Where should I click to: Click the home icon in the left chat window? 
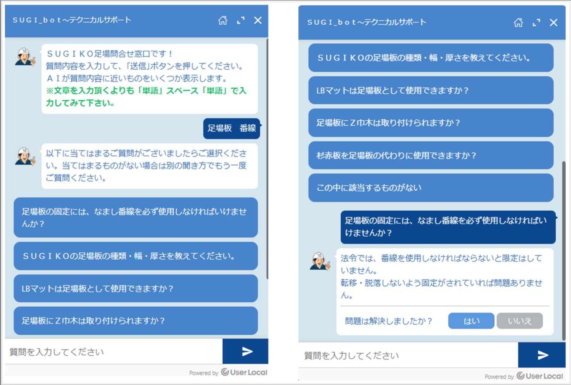(x=223, y=20)
